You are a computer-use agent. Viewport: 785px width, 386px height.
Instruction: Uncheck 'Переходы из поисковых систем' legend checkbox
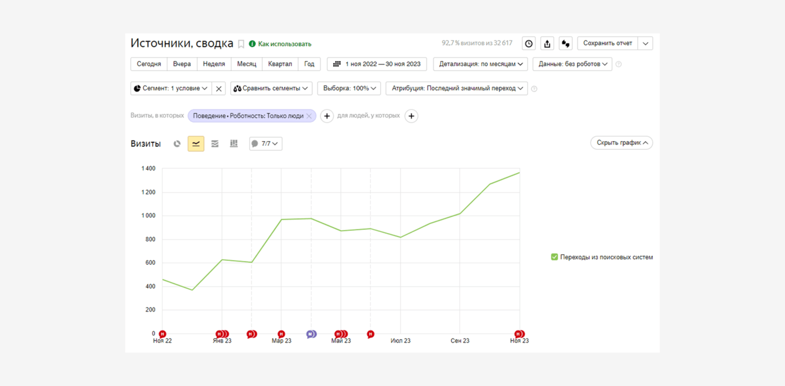(554, 257)
